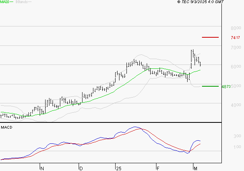Click the TEC copyright timestamp text

point(200,2)
